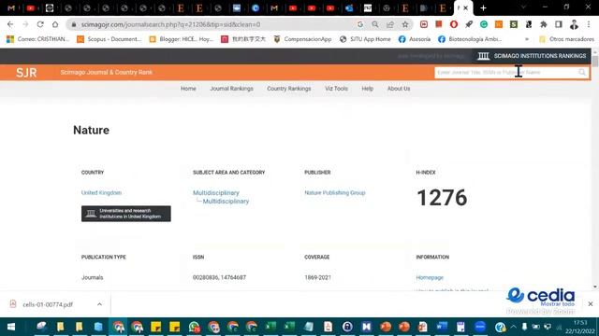
Task: Open the About Us menu item
Action: tap(399, 89)
